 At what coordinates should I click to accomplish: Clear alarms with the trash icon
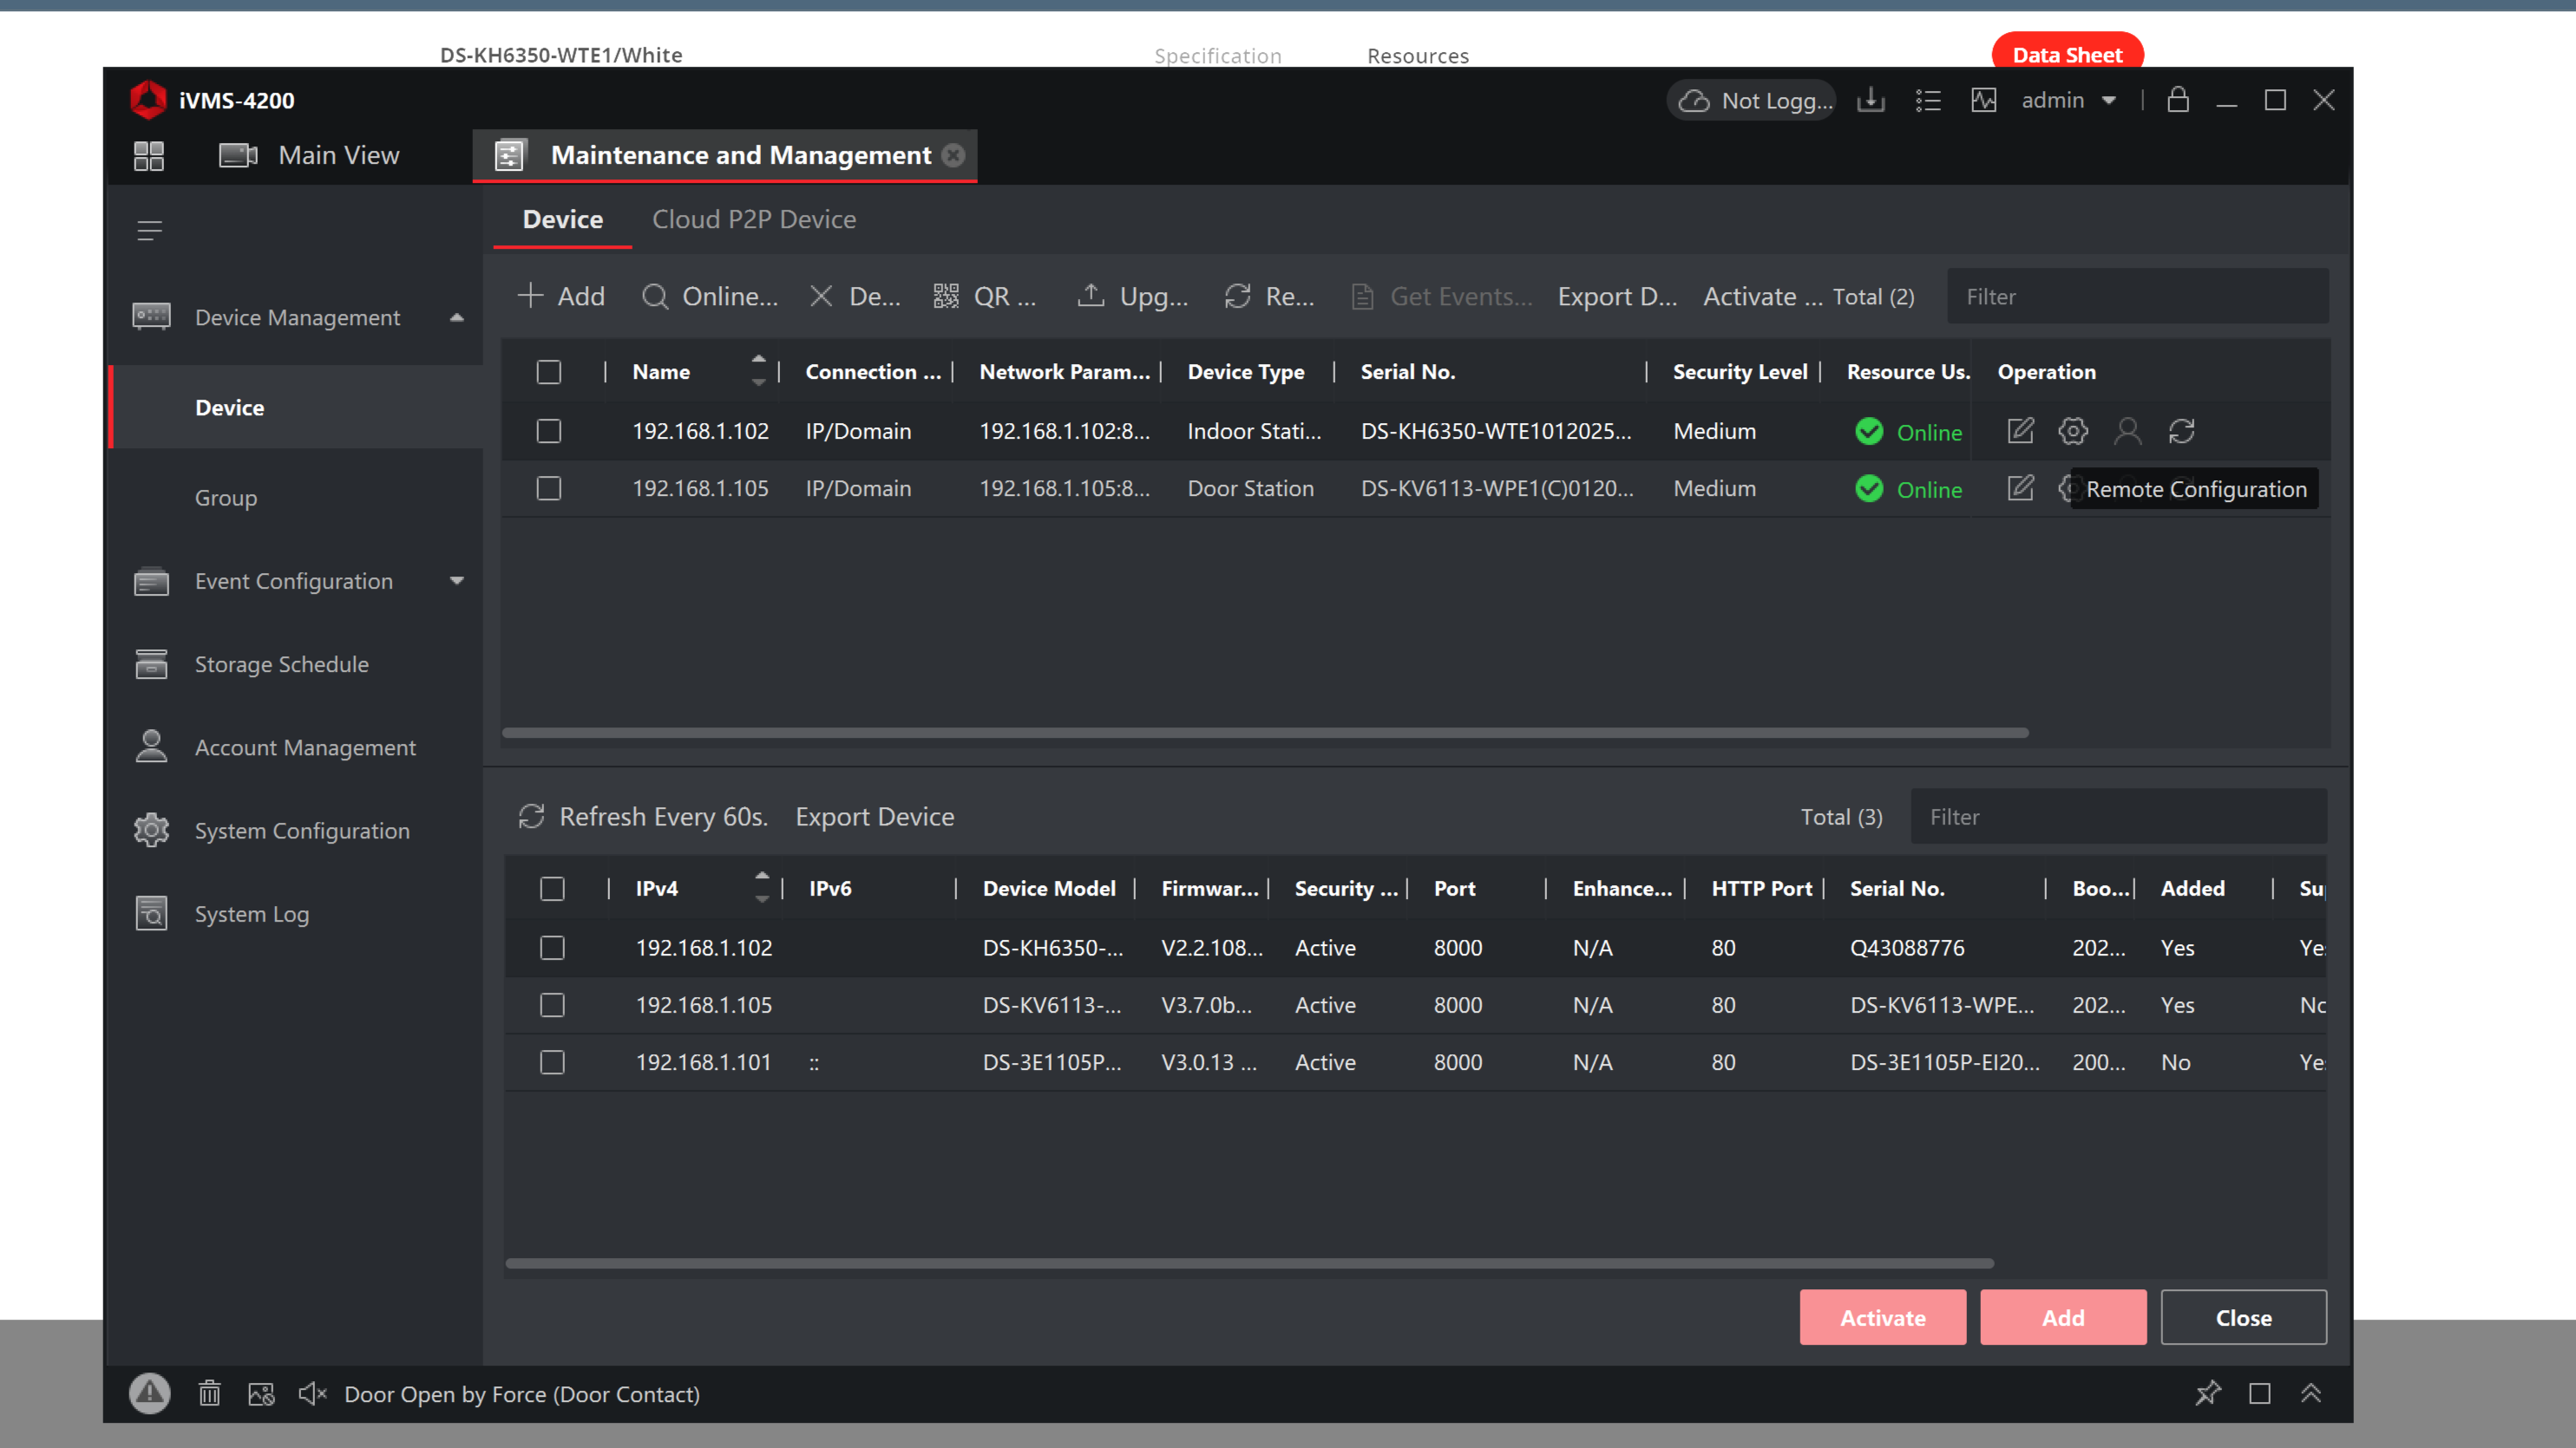(209, 1394)
